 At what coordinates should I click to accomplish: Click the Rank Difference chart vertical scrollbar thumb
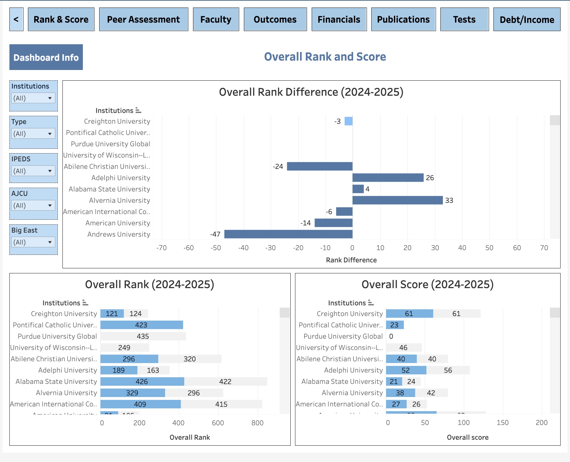[555, 120]
